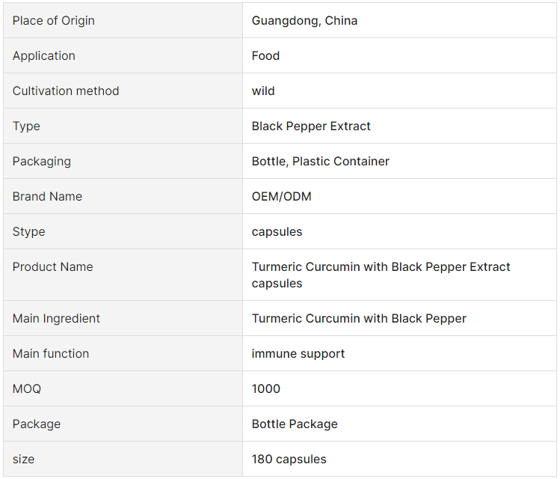The height and width of the screenshot is (479, 560).
Task: Click the Place of Origin label
Action: [54, 21]
